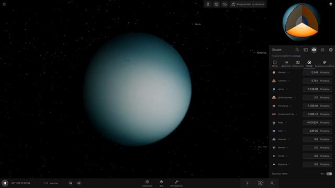Expand the Sulfur dioxide row dropdown arrow
The width and height of the screenshot is (335, 188).
(x=295, y=98)
